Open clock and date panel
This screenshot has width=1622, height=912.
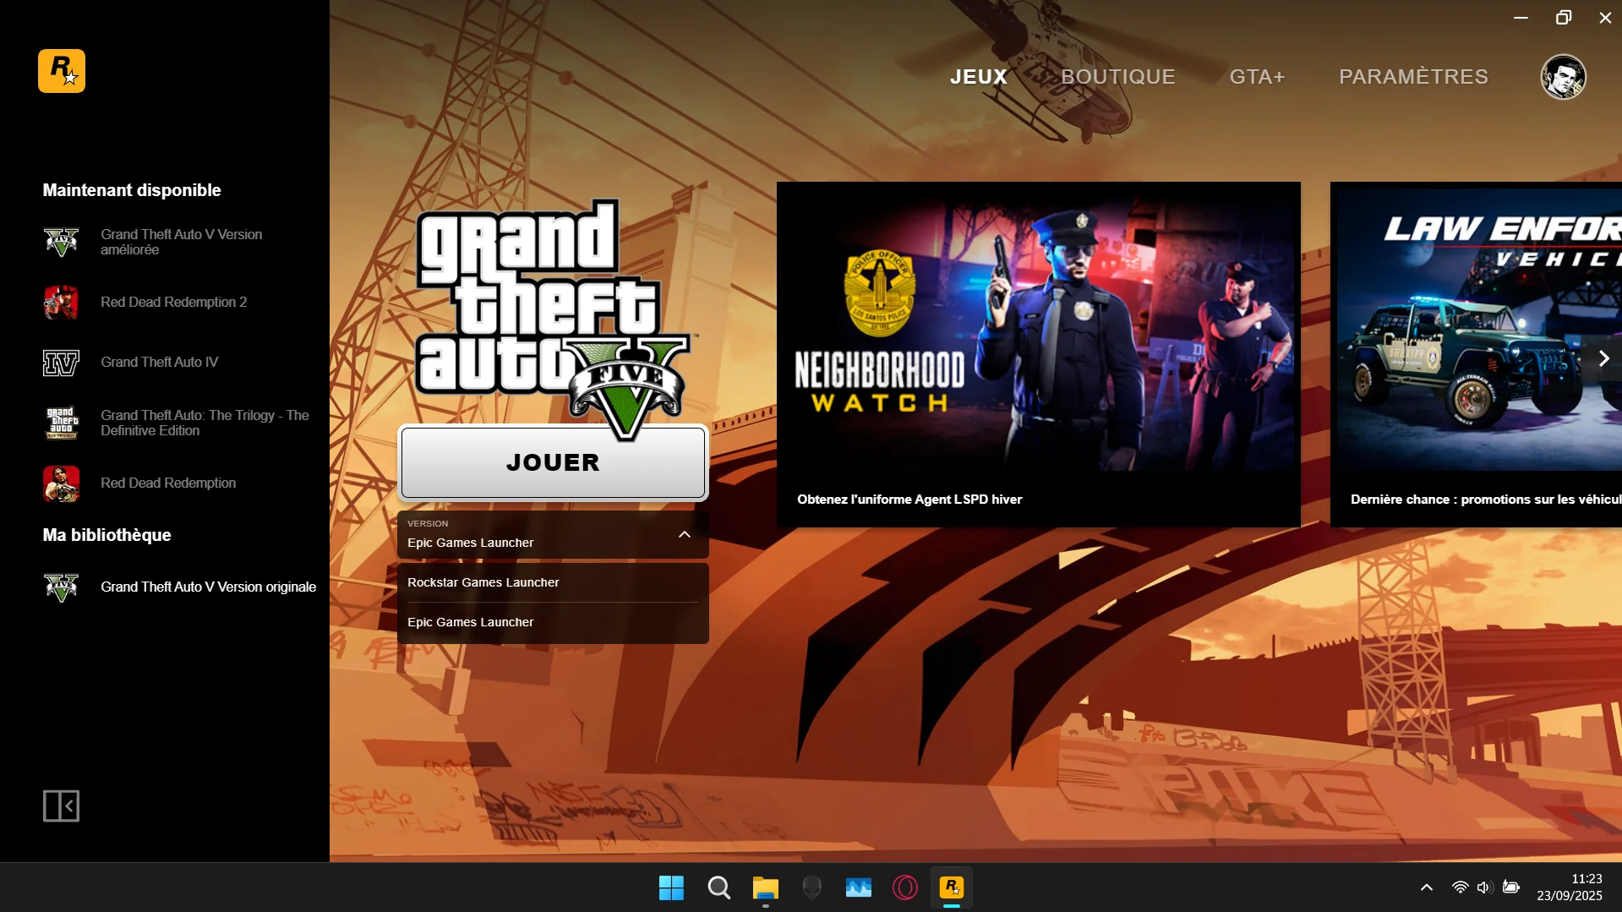(x=1570, y=887)
